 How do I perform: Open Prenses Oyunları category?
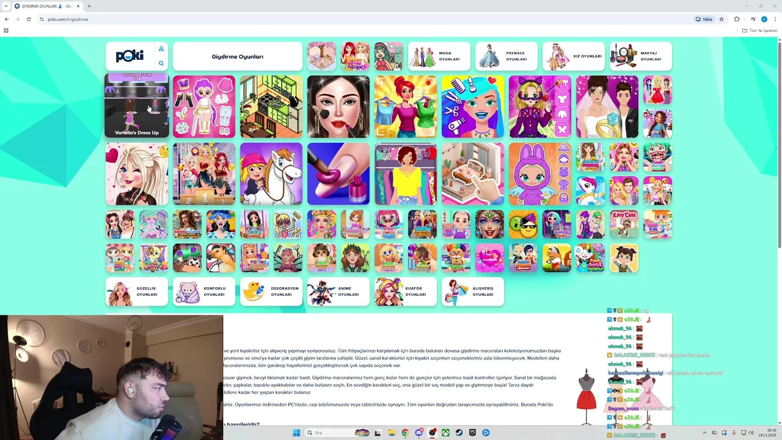[x=506, y=56]
